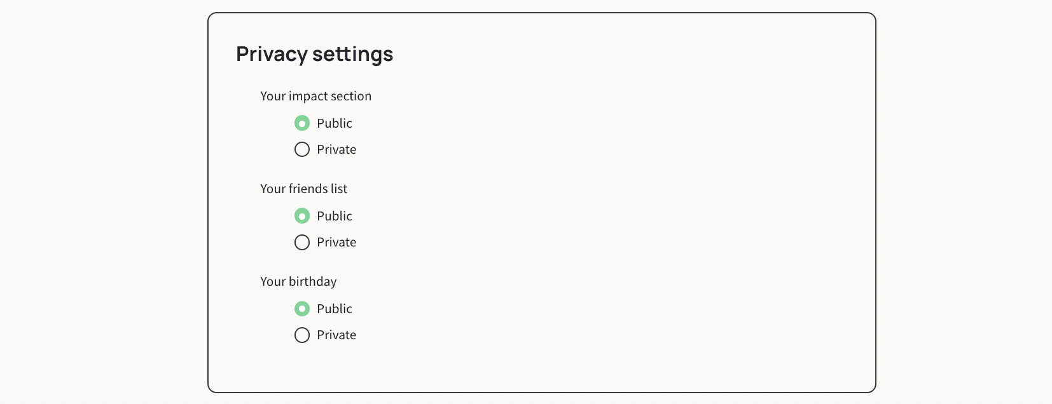Image resolution: width=1052 pixels, height=404 pixels.
Task: Set friends list to Public radio
Action: click(302, 216)
